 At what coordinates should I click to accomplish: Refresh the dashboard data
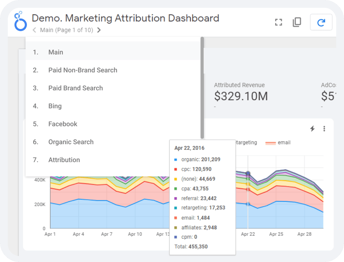coord(321,22)
